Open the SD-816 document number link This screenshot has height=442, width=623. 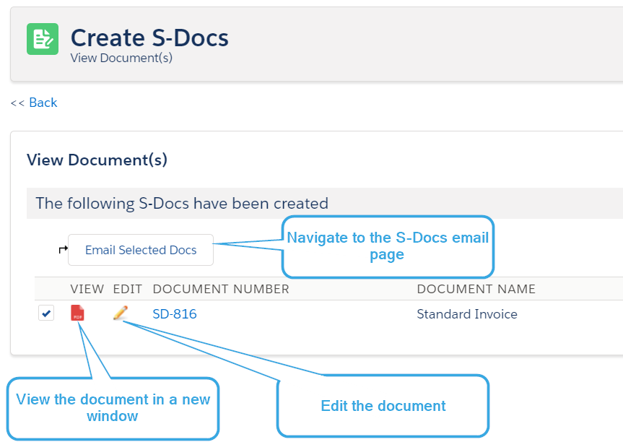[175, 314]
